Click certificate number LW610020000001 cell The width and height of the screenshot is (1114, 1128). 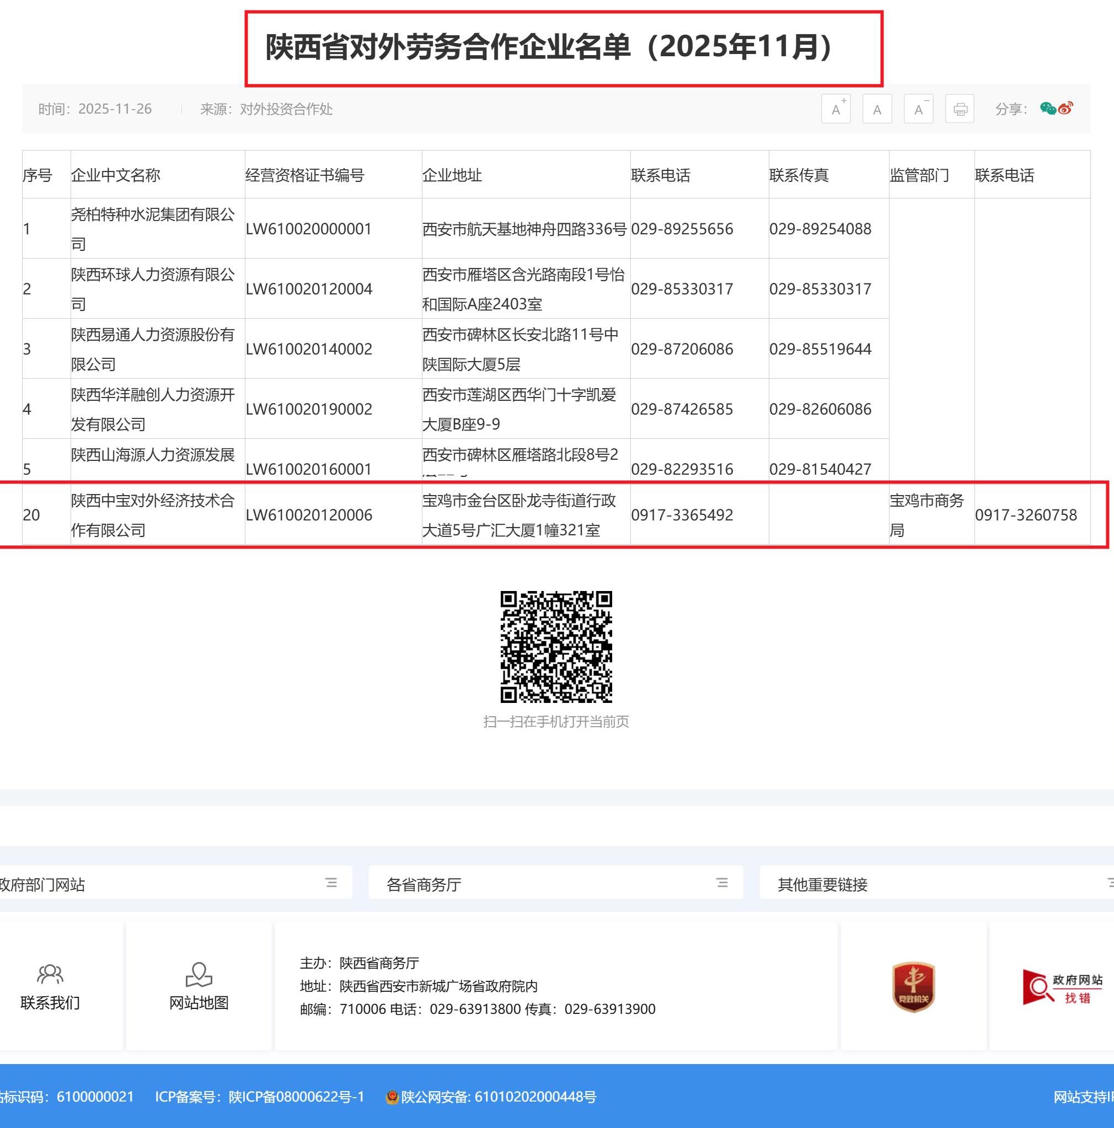(308, 229)
